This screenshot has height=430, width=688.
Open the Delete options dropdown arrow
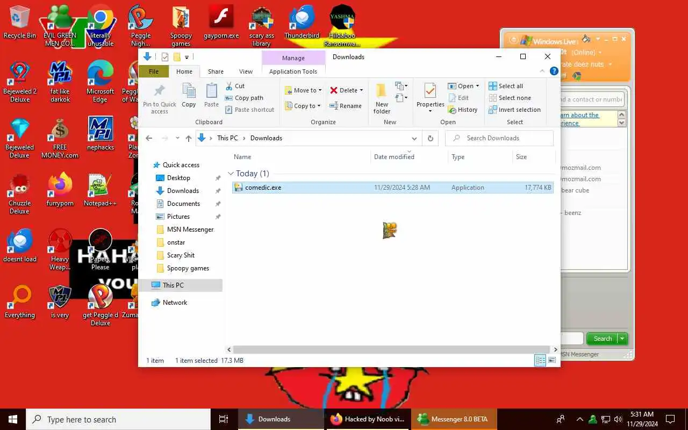[361, 90]
